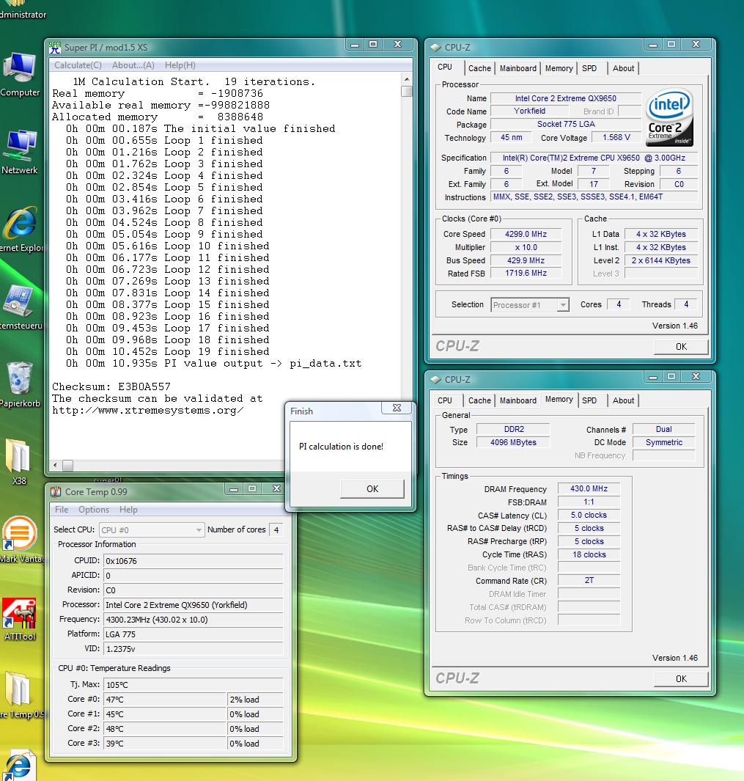
Task: Launch Internet Explorer desktop shortcut
Action: [20, 229]
